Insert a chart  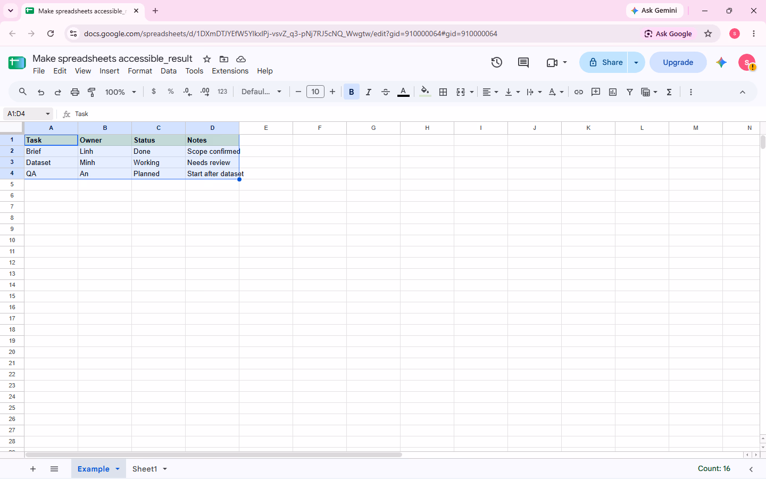(x=613, y=92)
